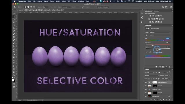Select the Eyedropper tool
The height and width of the screenshot is (104, 185).
tap(14, 31)
